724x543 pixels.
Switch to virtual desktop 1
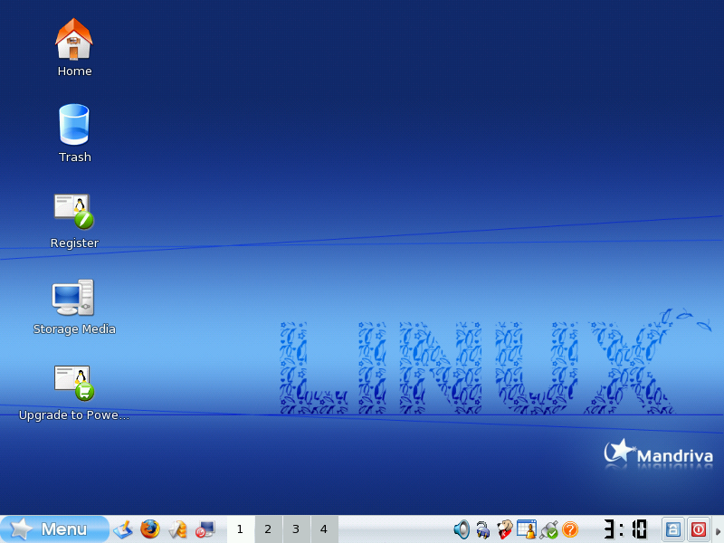(240, 529)
